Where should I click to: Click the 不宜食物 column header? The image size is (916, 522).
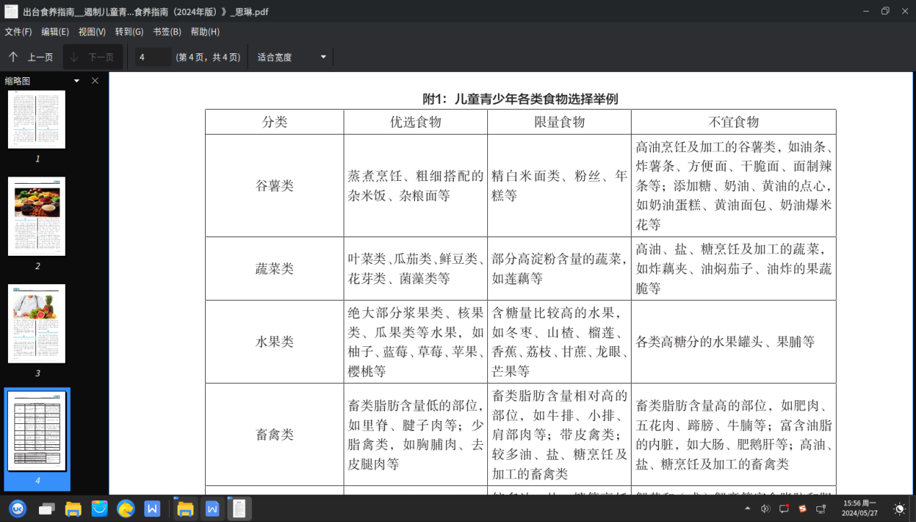coord(733,122)
